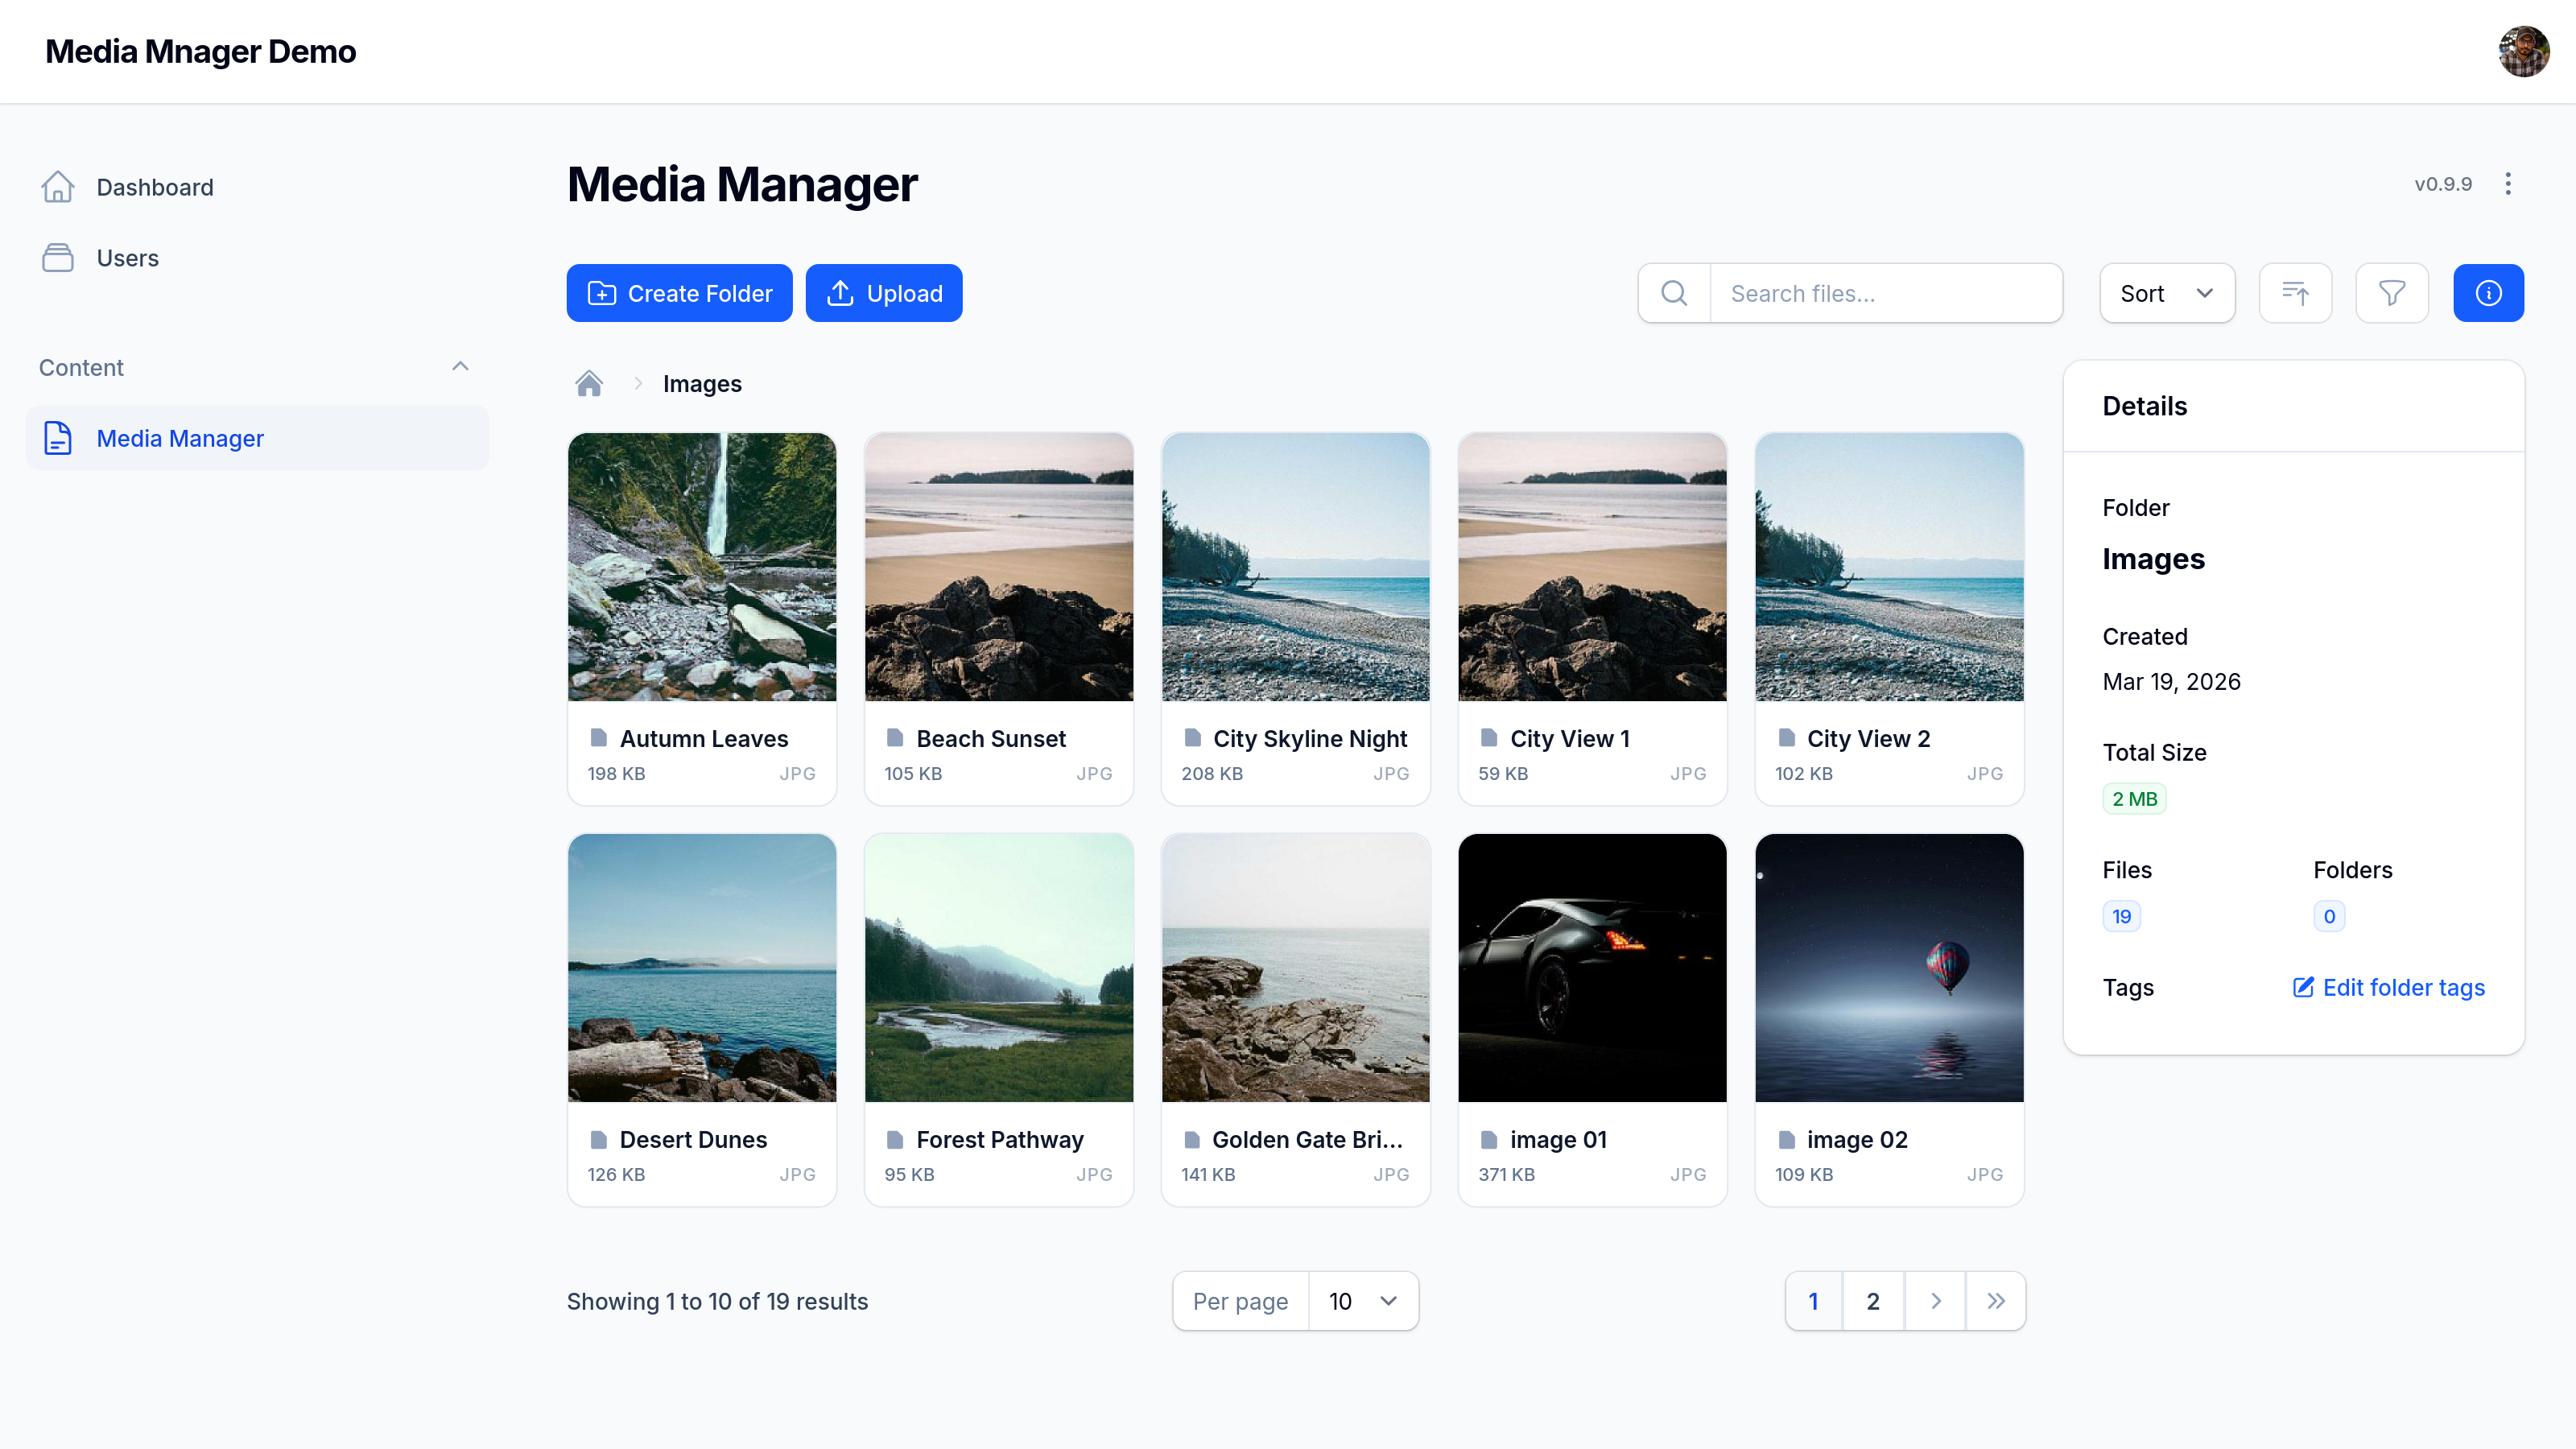Viewport: 2576px width, 1449px height.
Task: Open the sort direction toolbar icon
Action: pyautogui.click(x=2295, y=292)
